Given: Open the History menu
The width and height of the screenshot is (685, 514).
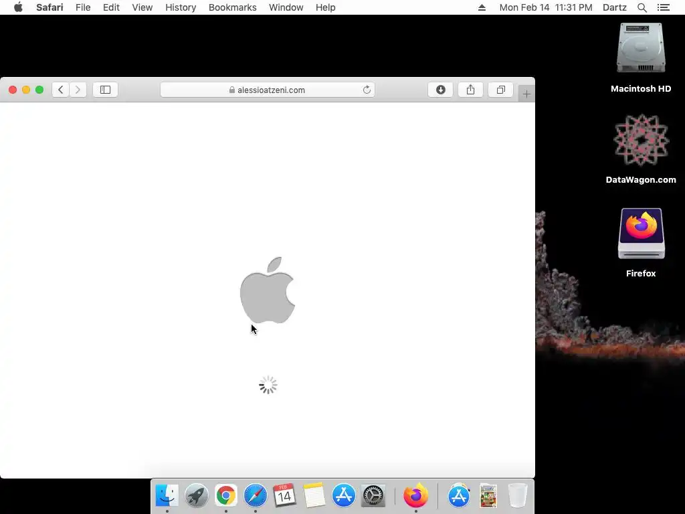Looking at the screenshot, I should coord(181,7).
